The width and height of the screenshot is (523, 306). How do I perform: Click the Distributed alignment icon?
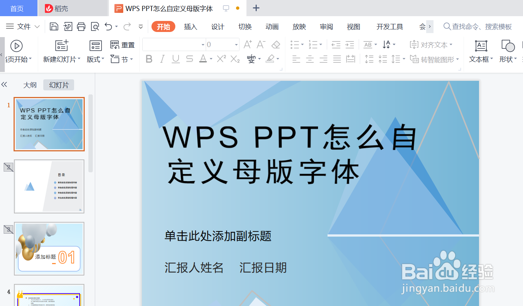pos(351,59)
